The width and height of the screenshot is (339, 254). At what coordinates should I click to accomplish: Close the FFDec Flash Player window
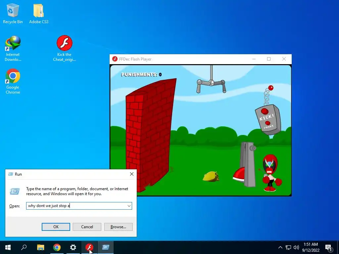[284, 59]
